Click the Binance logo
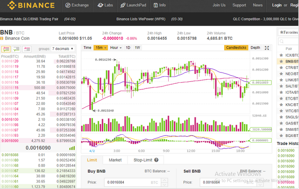Screen dimensions: 299x189 [x=31, y=5]
